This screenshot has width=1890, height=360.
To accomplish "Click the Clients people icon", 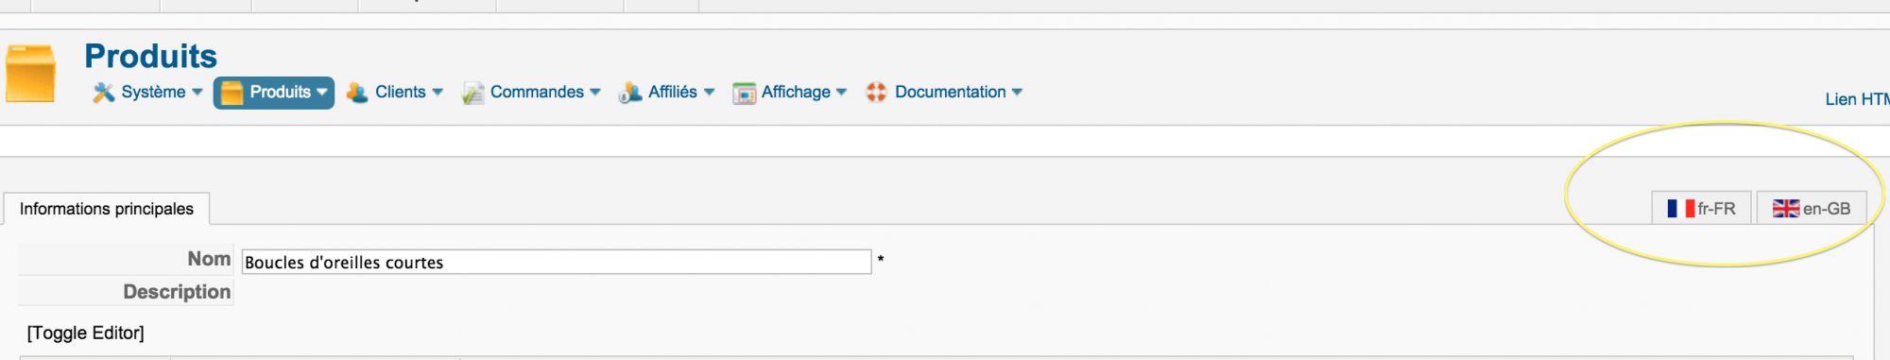I will click(357, 93).
